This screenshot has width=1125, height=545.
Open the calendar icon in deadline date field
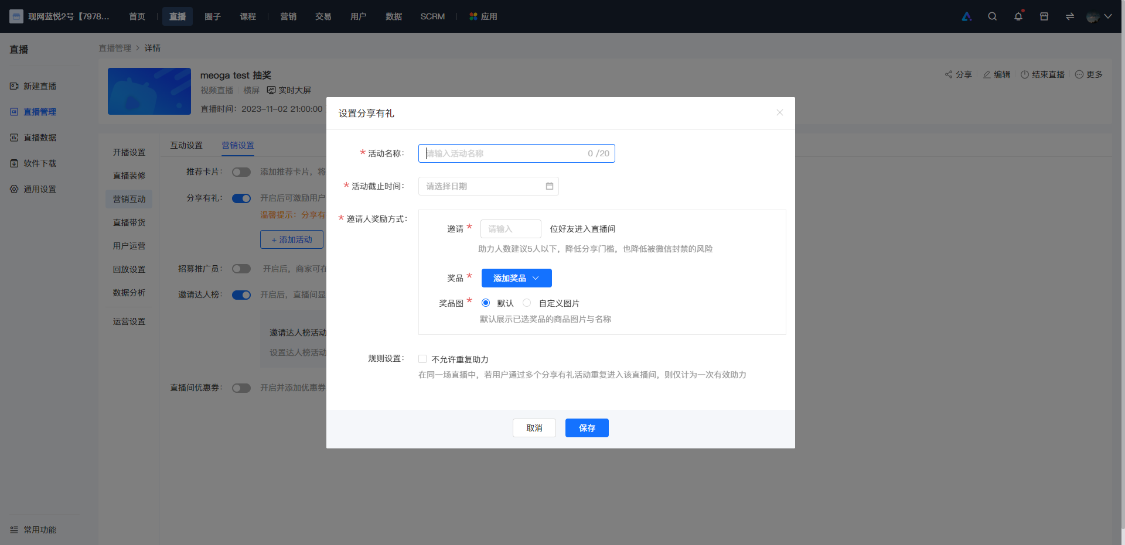coord(550,186)
